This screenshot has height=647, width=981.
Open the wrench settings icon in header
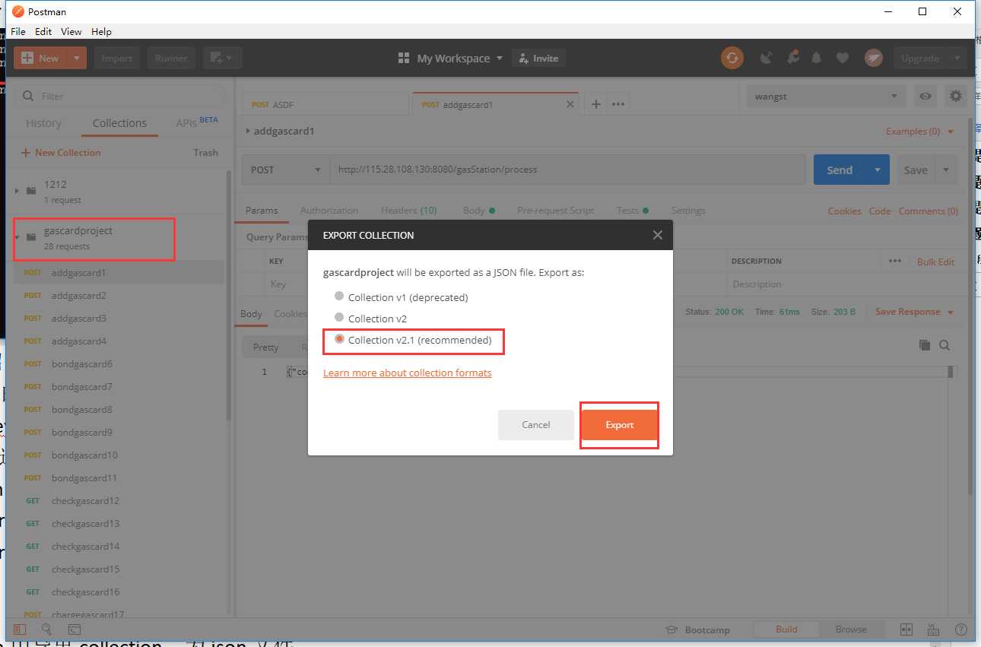(x=792, y=58)
